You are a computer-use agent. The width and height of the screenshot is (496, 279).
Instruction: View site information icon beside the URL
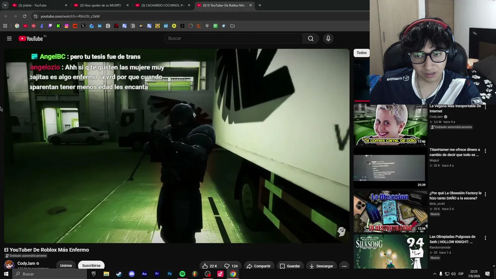35,16
